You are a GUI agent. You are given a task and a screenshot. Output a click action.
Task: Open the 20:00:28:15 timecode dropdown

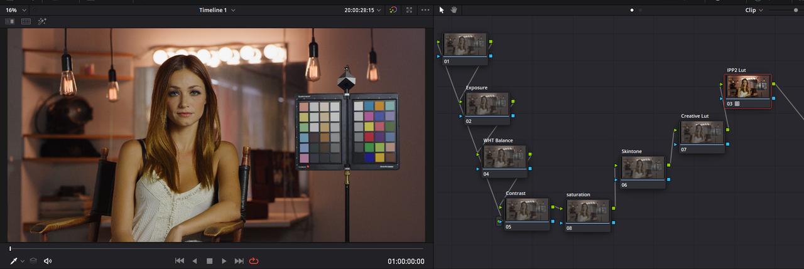[x=363, y=10]
